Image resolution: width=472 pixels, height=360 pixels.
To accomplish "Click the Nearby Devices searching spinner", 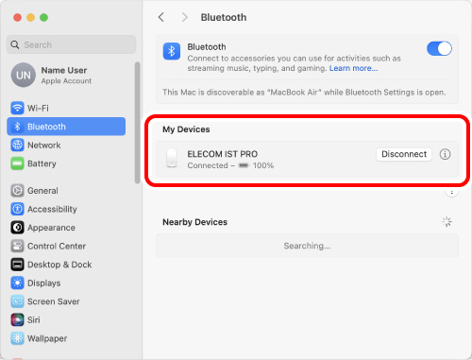I will click(x=447, y=222).
